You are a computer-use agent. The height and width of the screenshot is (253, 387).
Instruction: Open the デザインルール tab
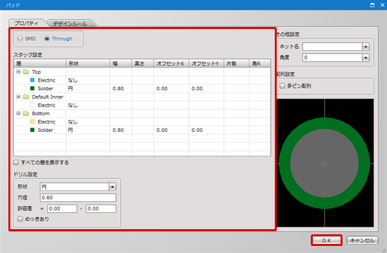70,23
